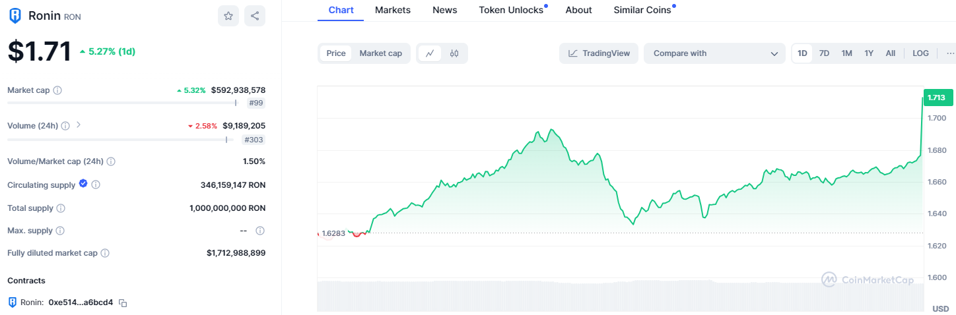Click the Ronin chain icon under Contracts
This screenshot has width=956, height=315.
(12, 302)
